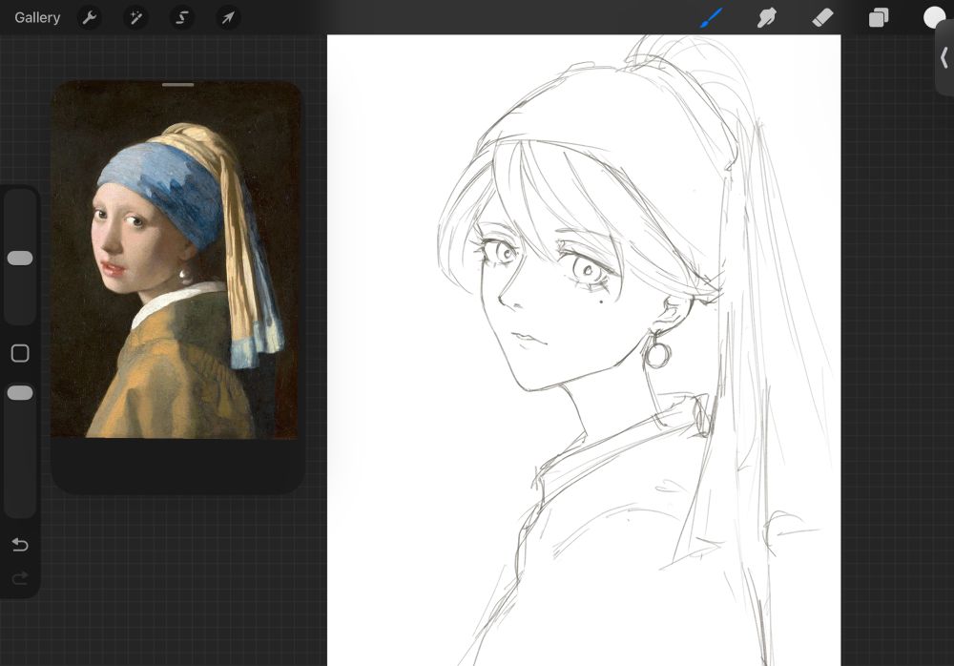Open the Layers panel

click(x=878, y=18)
